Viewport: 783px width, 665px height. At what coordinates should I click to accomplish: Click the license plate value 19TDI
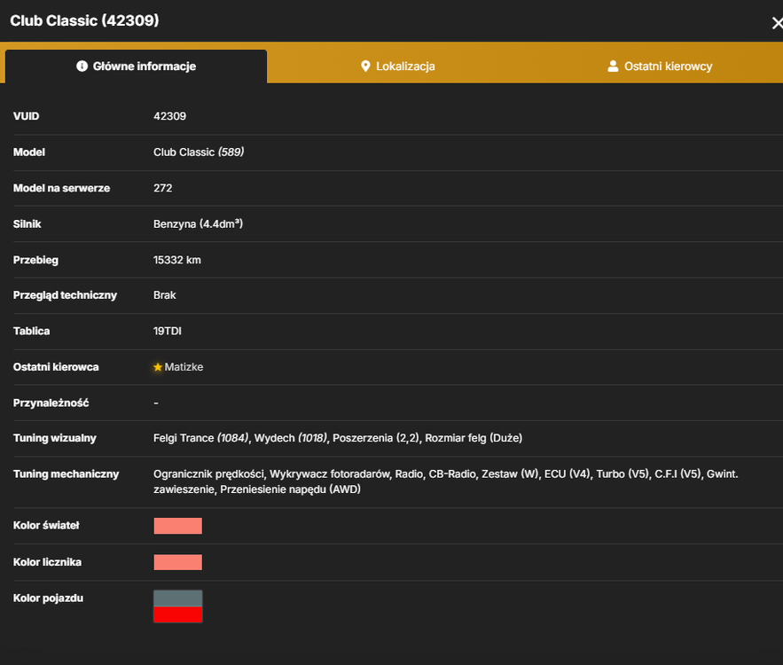point(168,331)
